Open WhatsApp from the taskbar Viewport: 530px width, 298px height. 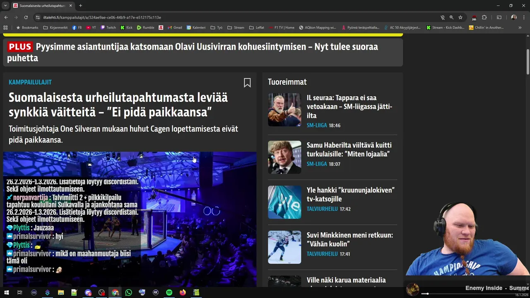128,293
